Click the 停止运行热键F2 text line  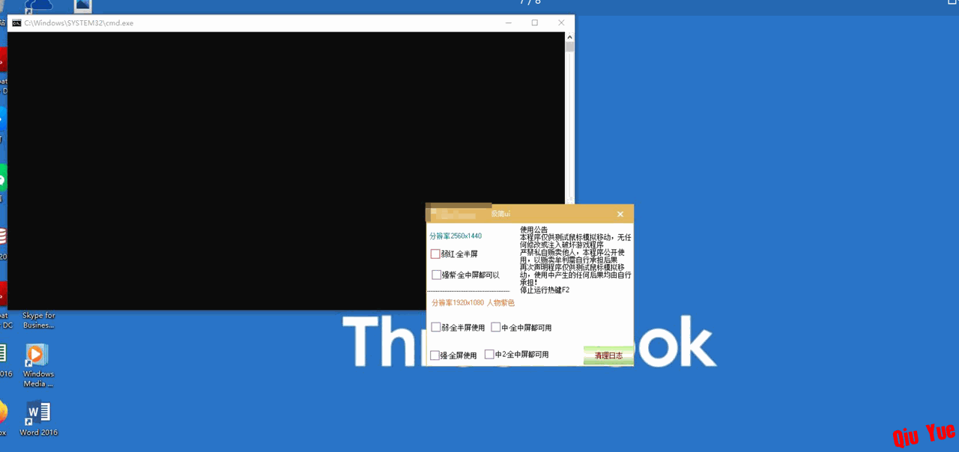[545, 290]
